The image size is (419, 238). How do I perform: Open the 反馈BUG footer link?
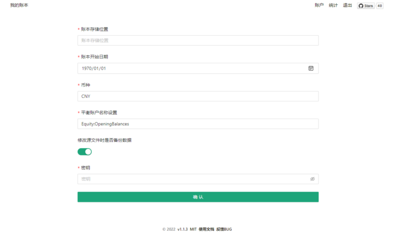coord(224,229)
